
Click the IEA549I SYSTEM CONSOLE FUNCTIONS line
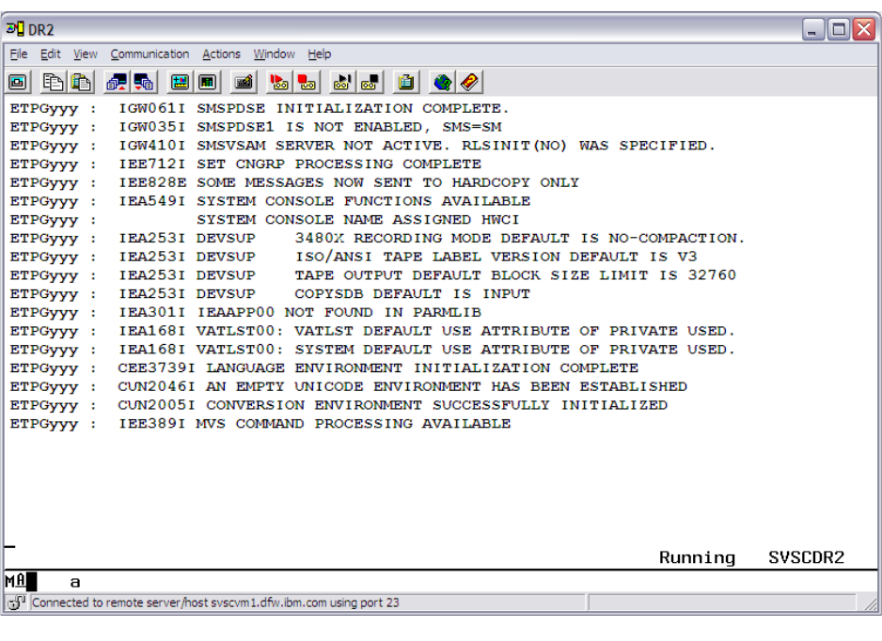pos(270,201)
